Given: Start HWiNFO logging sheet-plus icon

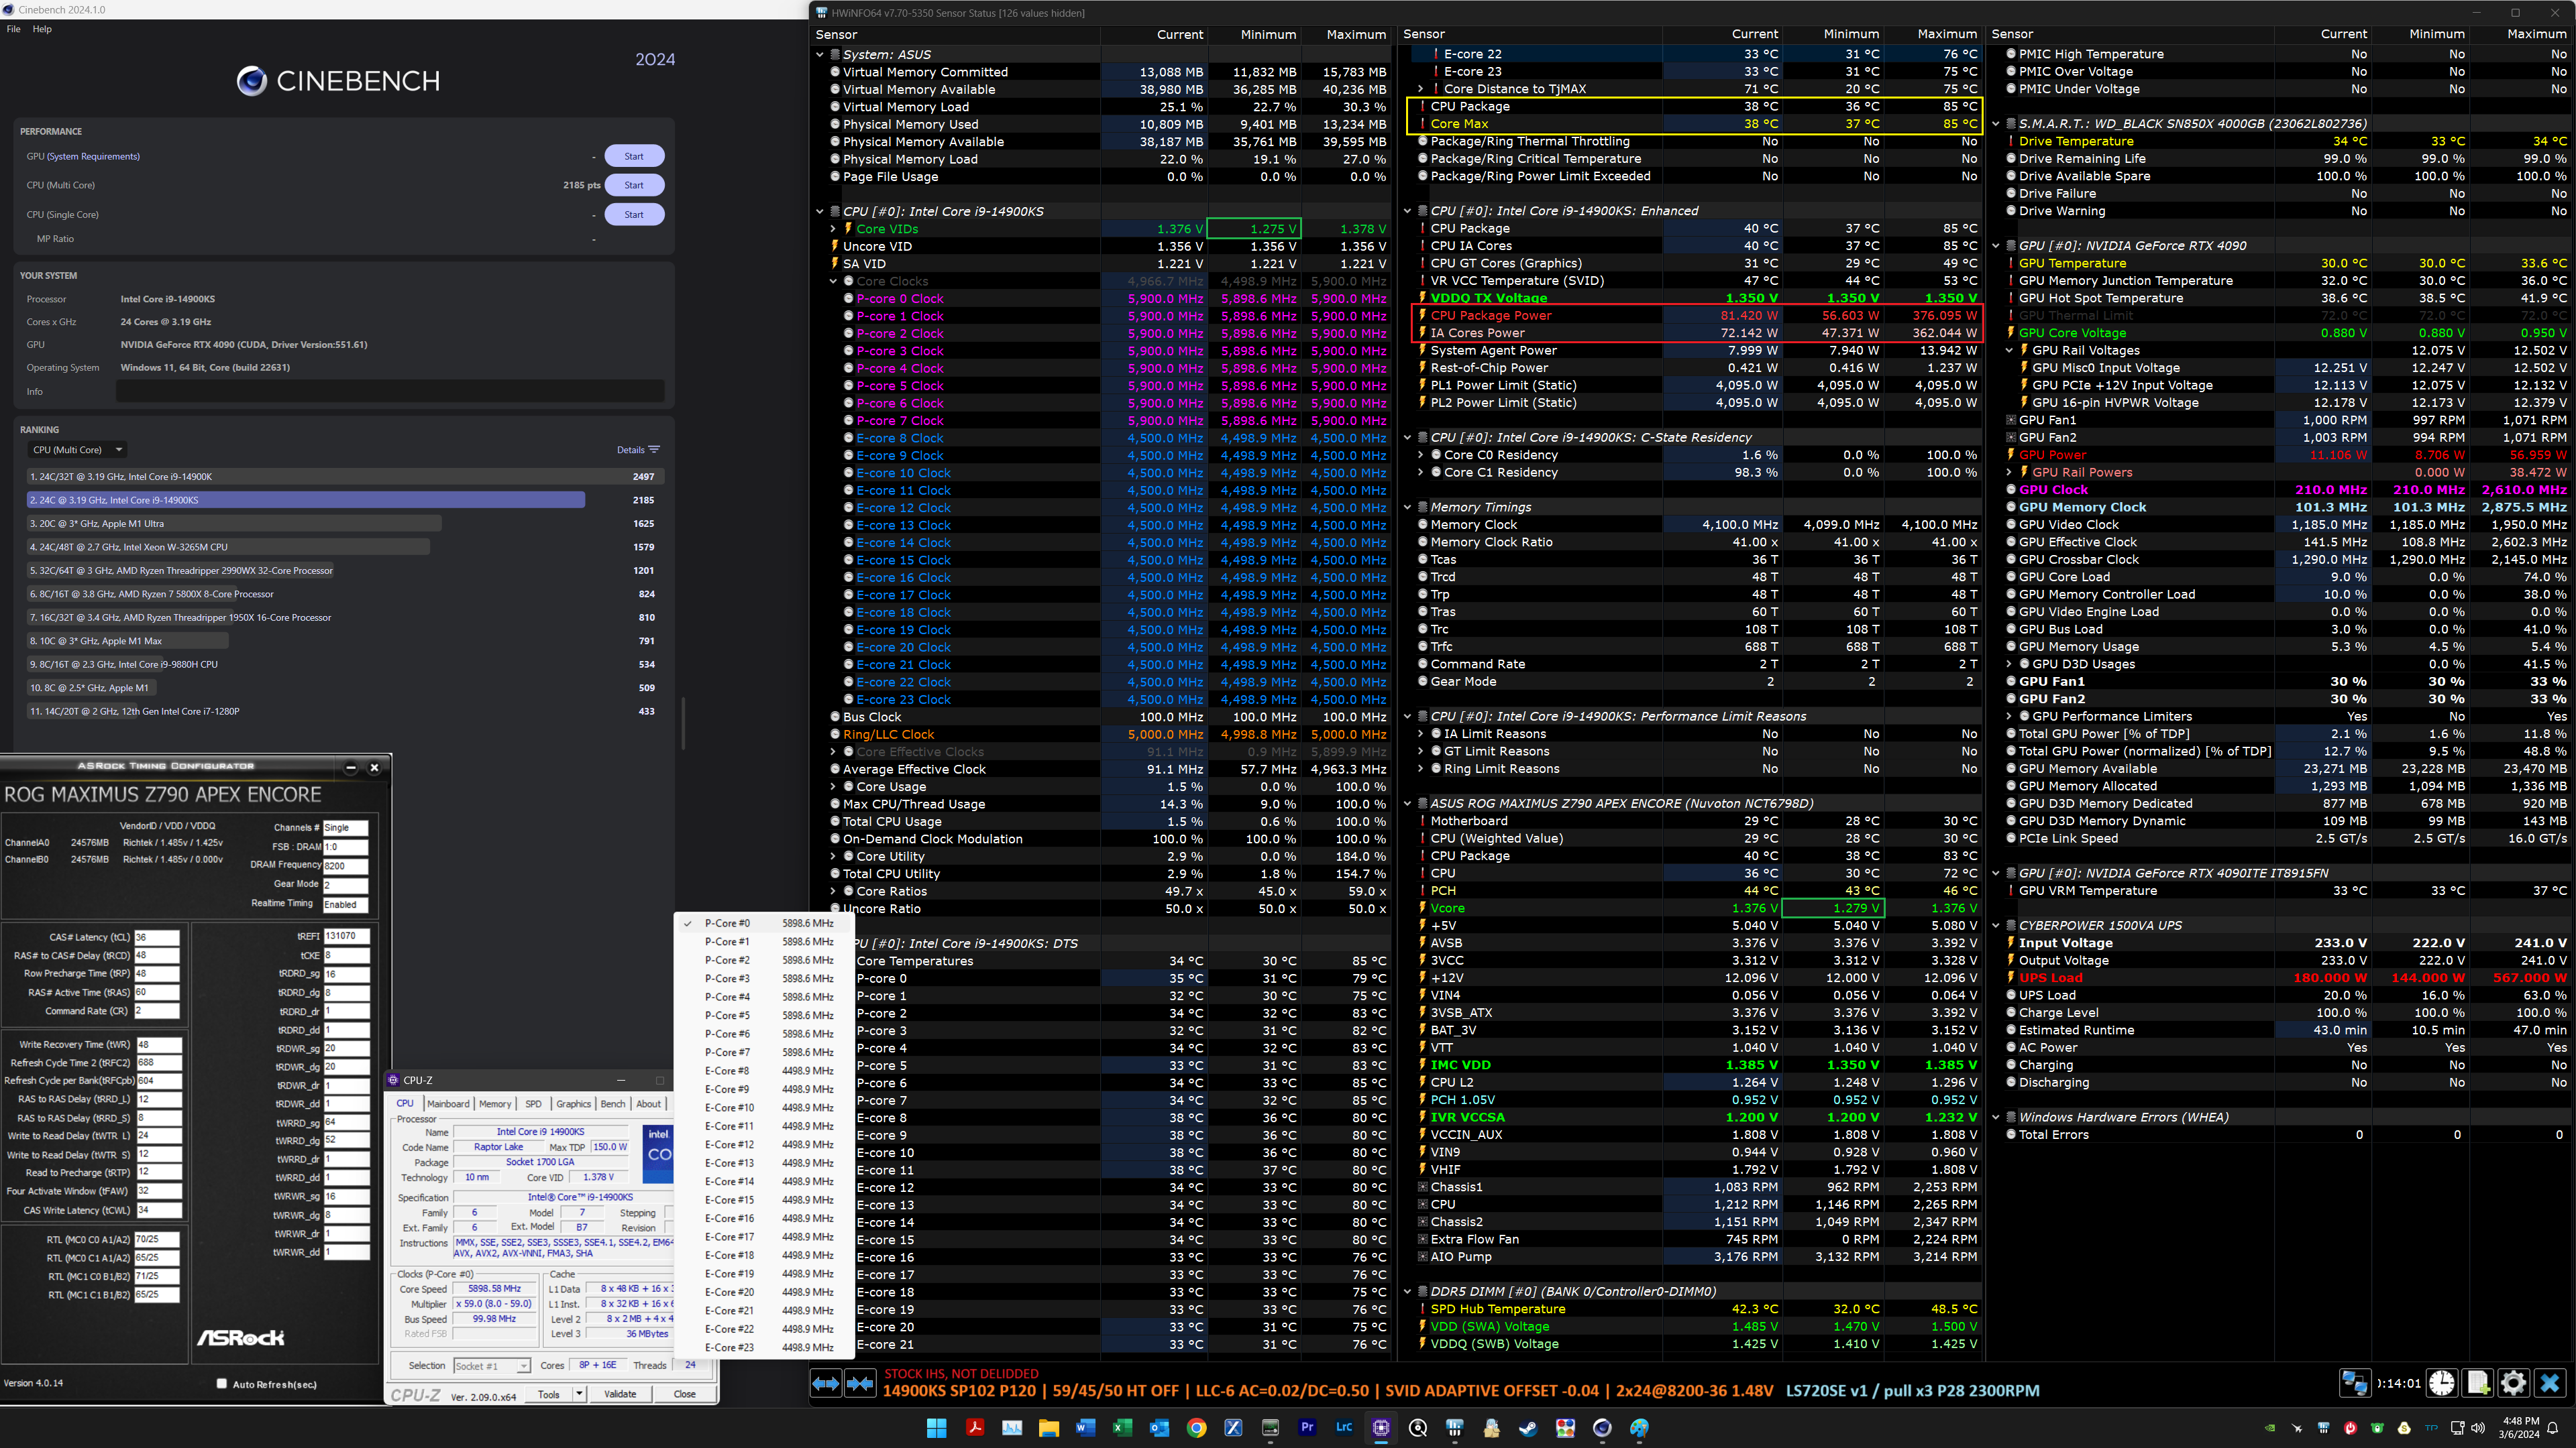Looking at the screenshot, I should [x=2477, y=1383].
